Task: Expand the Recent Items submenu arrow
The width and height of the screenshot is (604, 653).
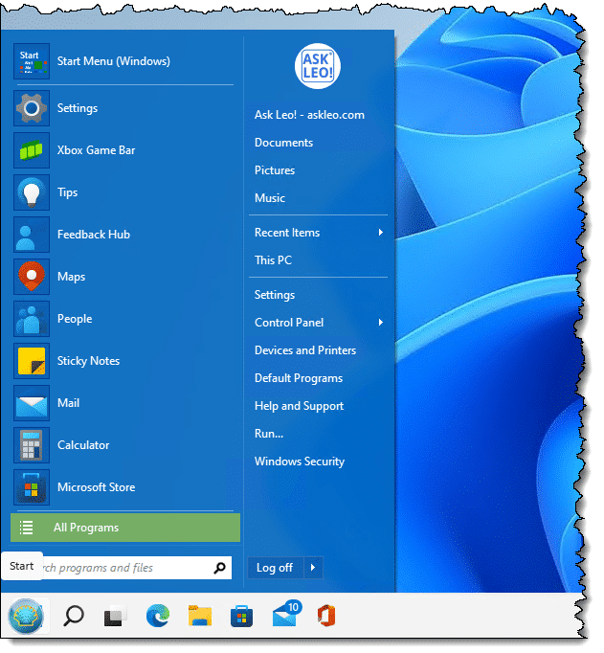Action: click(x=380, y=233)
